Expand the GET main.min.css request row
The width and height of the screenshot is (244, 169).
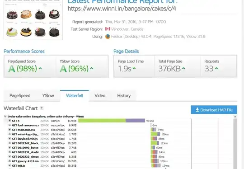(9, 130)
